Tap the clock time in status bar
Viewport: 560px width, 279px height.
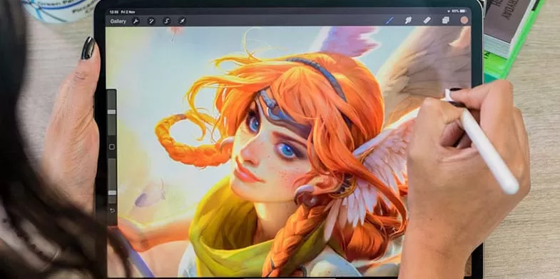(113, 12)
